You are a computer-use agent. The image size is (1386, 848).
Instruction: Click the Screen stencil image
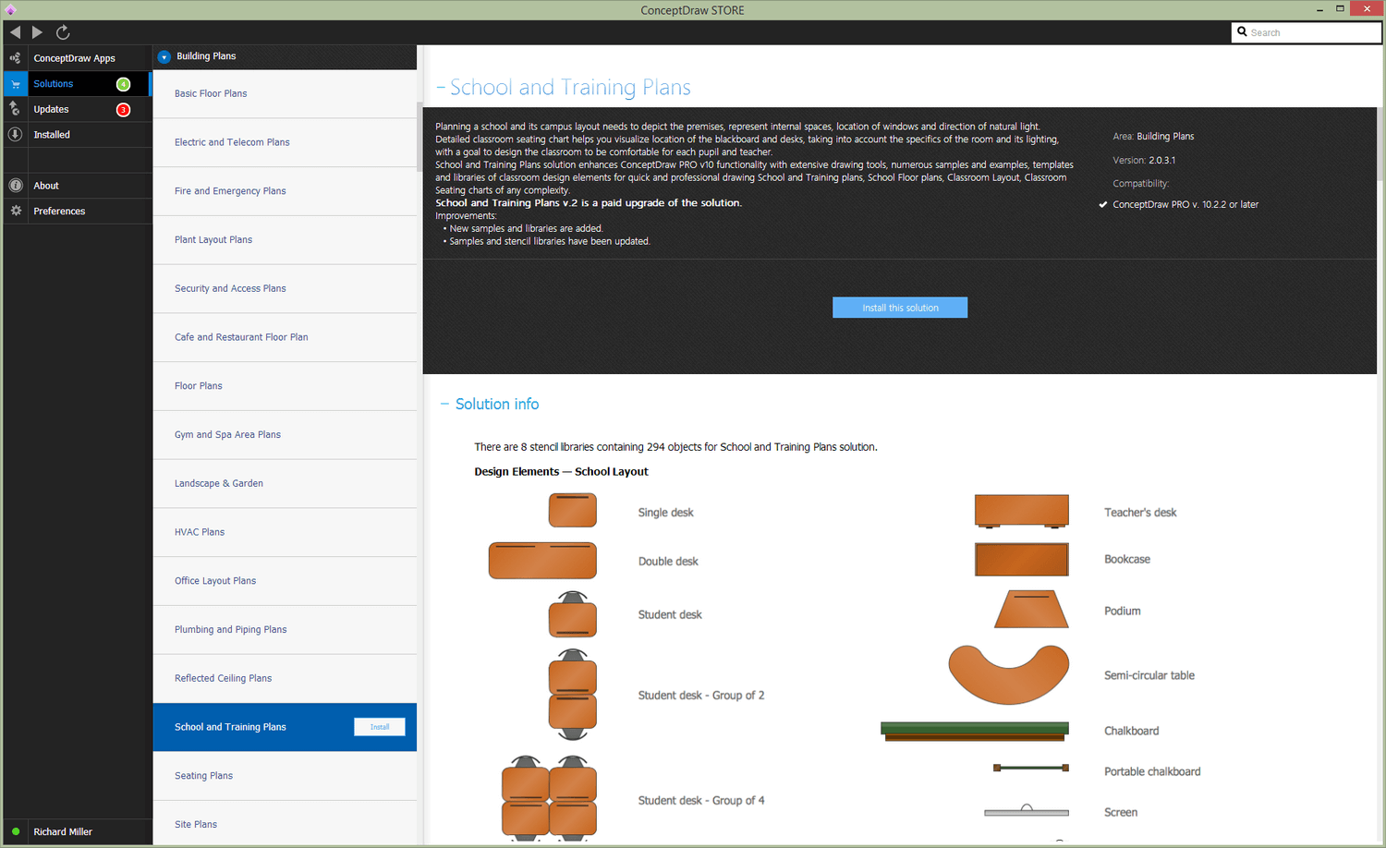click(x=1027, y=811)
